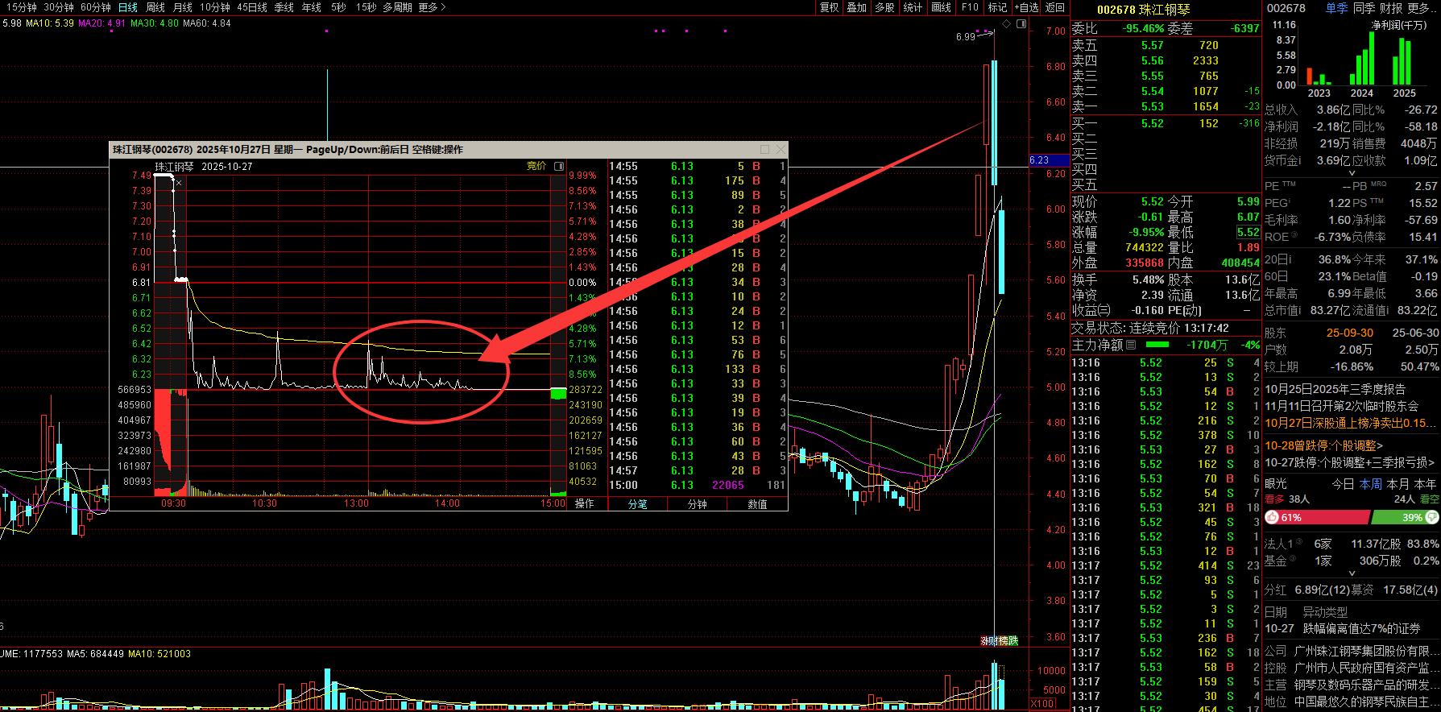The width and height of the screenshot is (1441, 712).
Task: Switch to the 季线 quarterly chart
Action: (x=284, y=7)
